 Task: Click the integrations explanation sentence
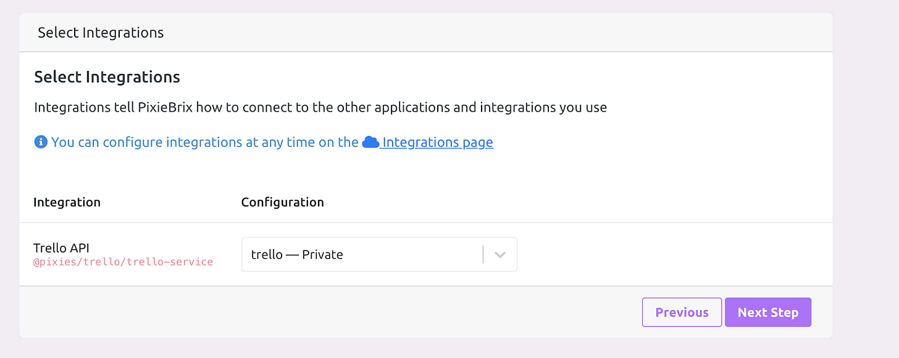tap(320, 107)
